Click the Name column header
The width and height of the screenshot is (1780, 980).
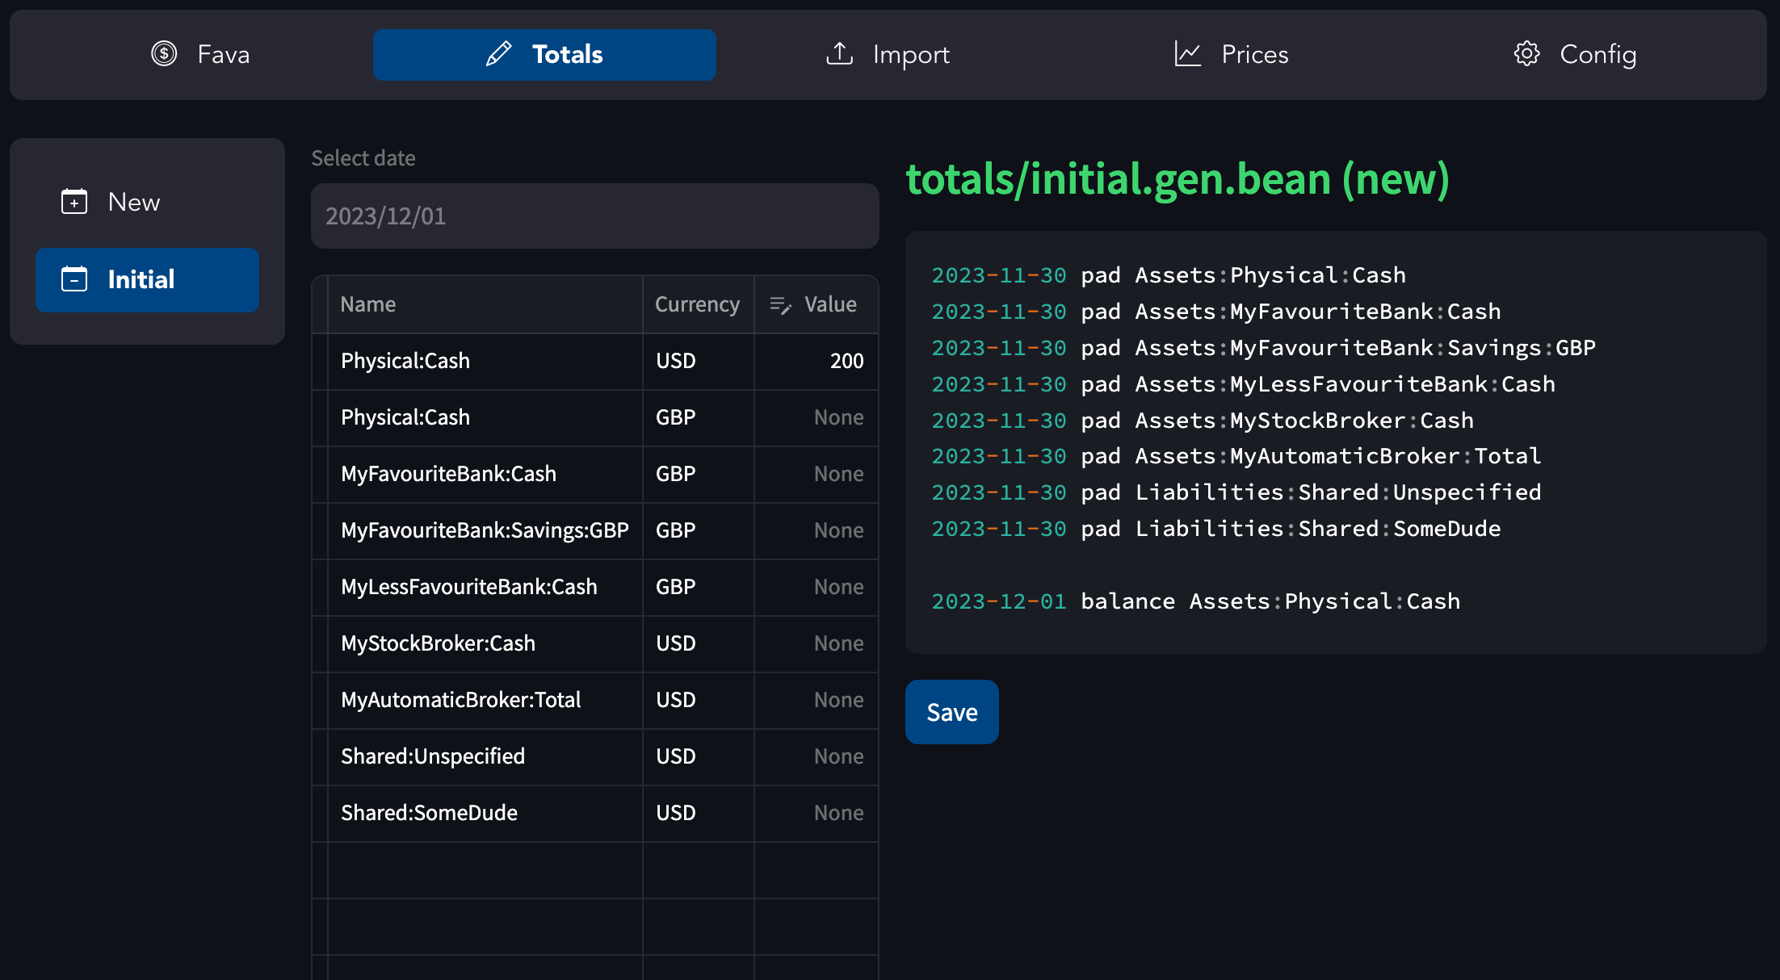point(485,304)
